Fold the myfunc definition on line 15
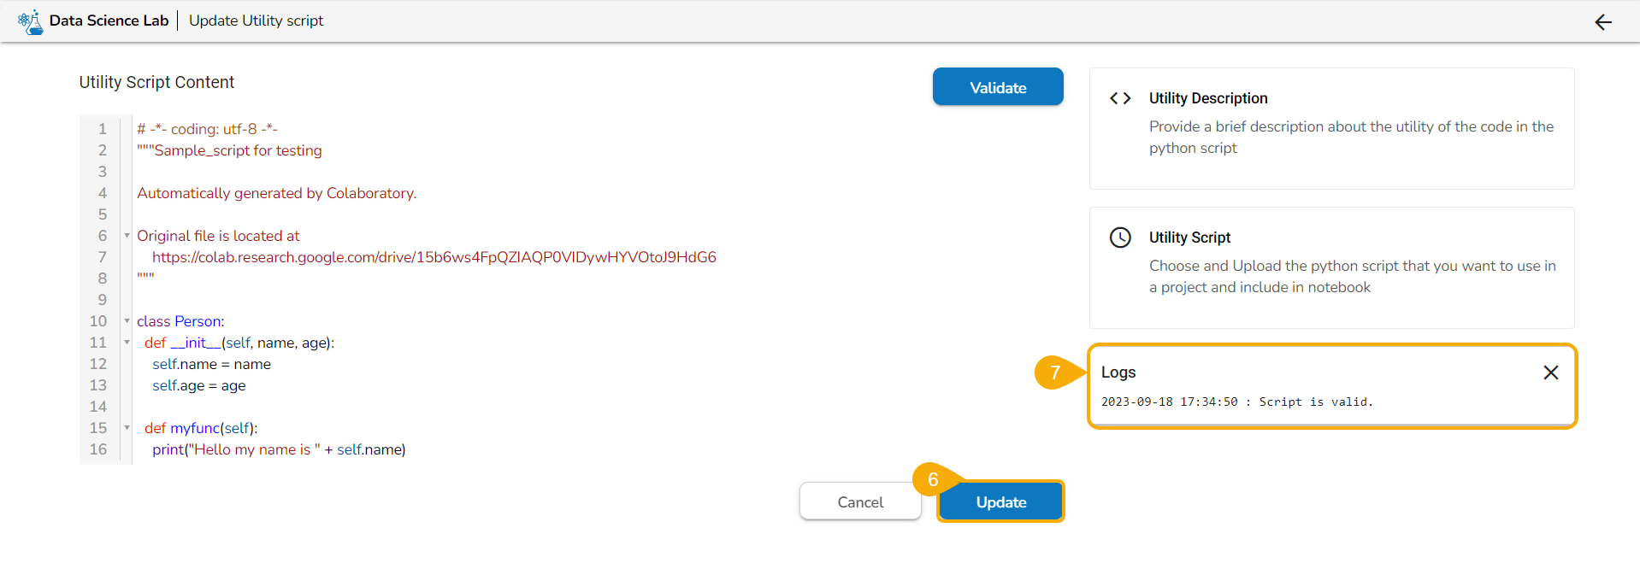The width and height of the screenshot is (1640, 563). click(x=127, y=428)
